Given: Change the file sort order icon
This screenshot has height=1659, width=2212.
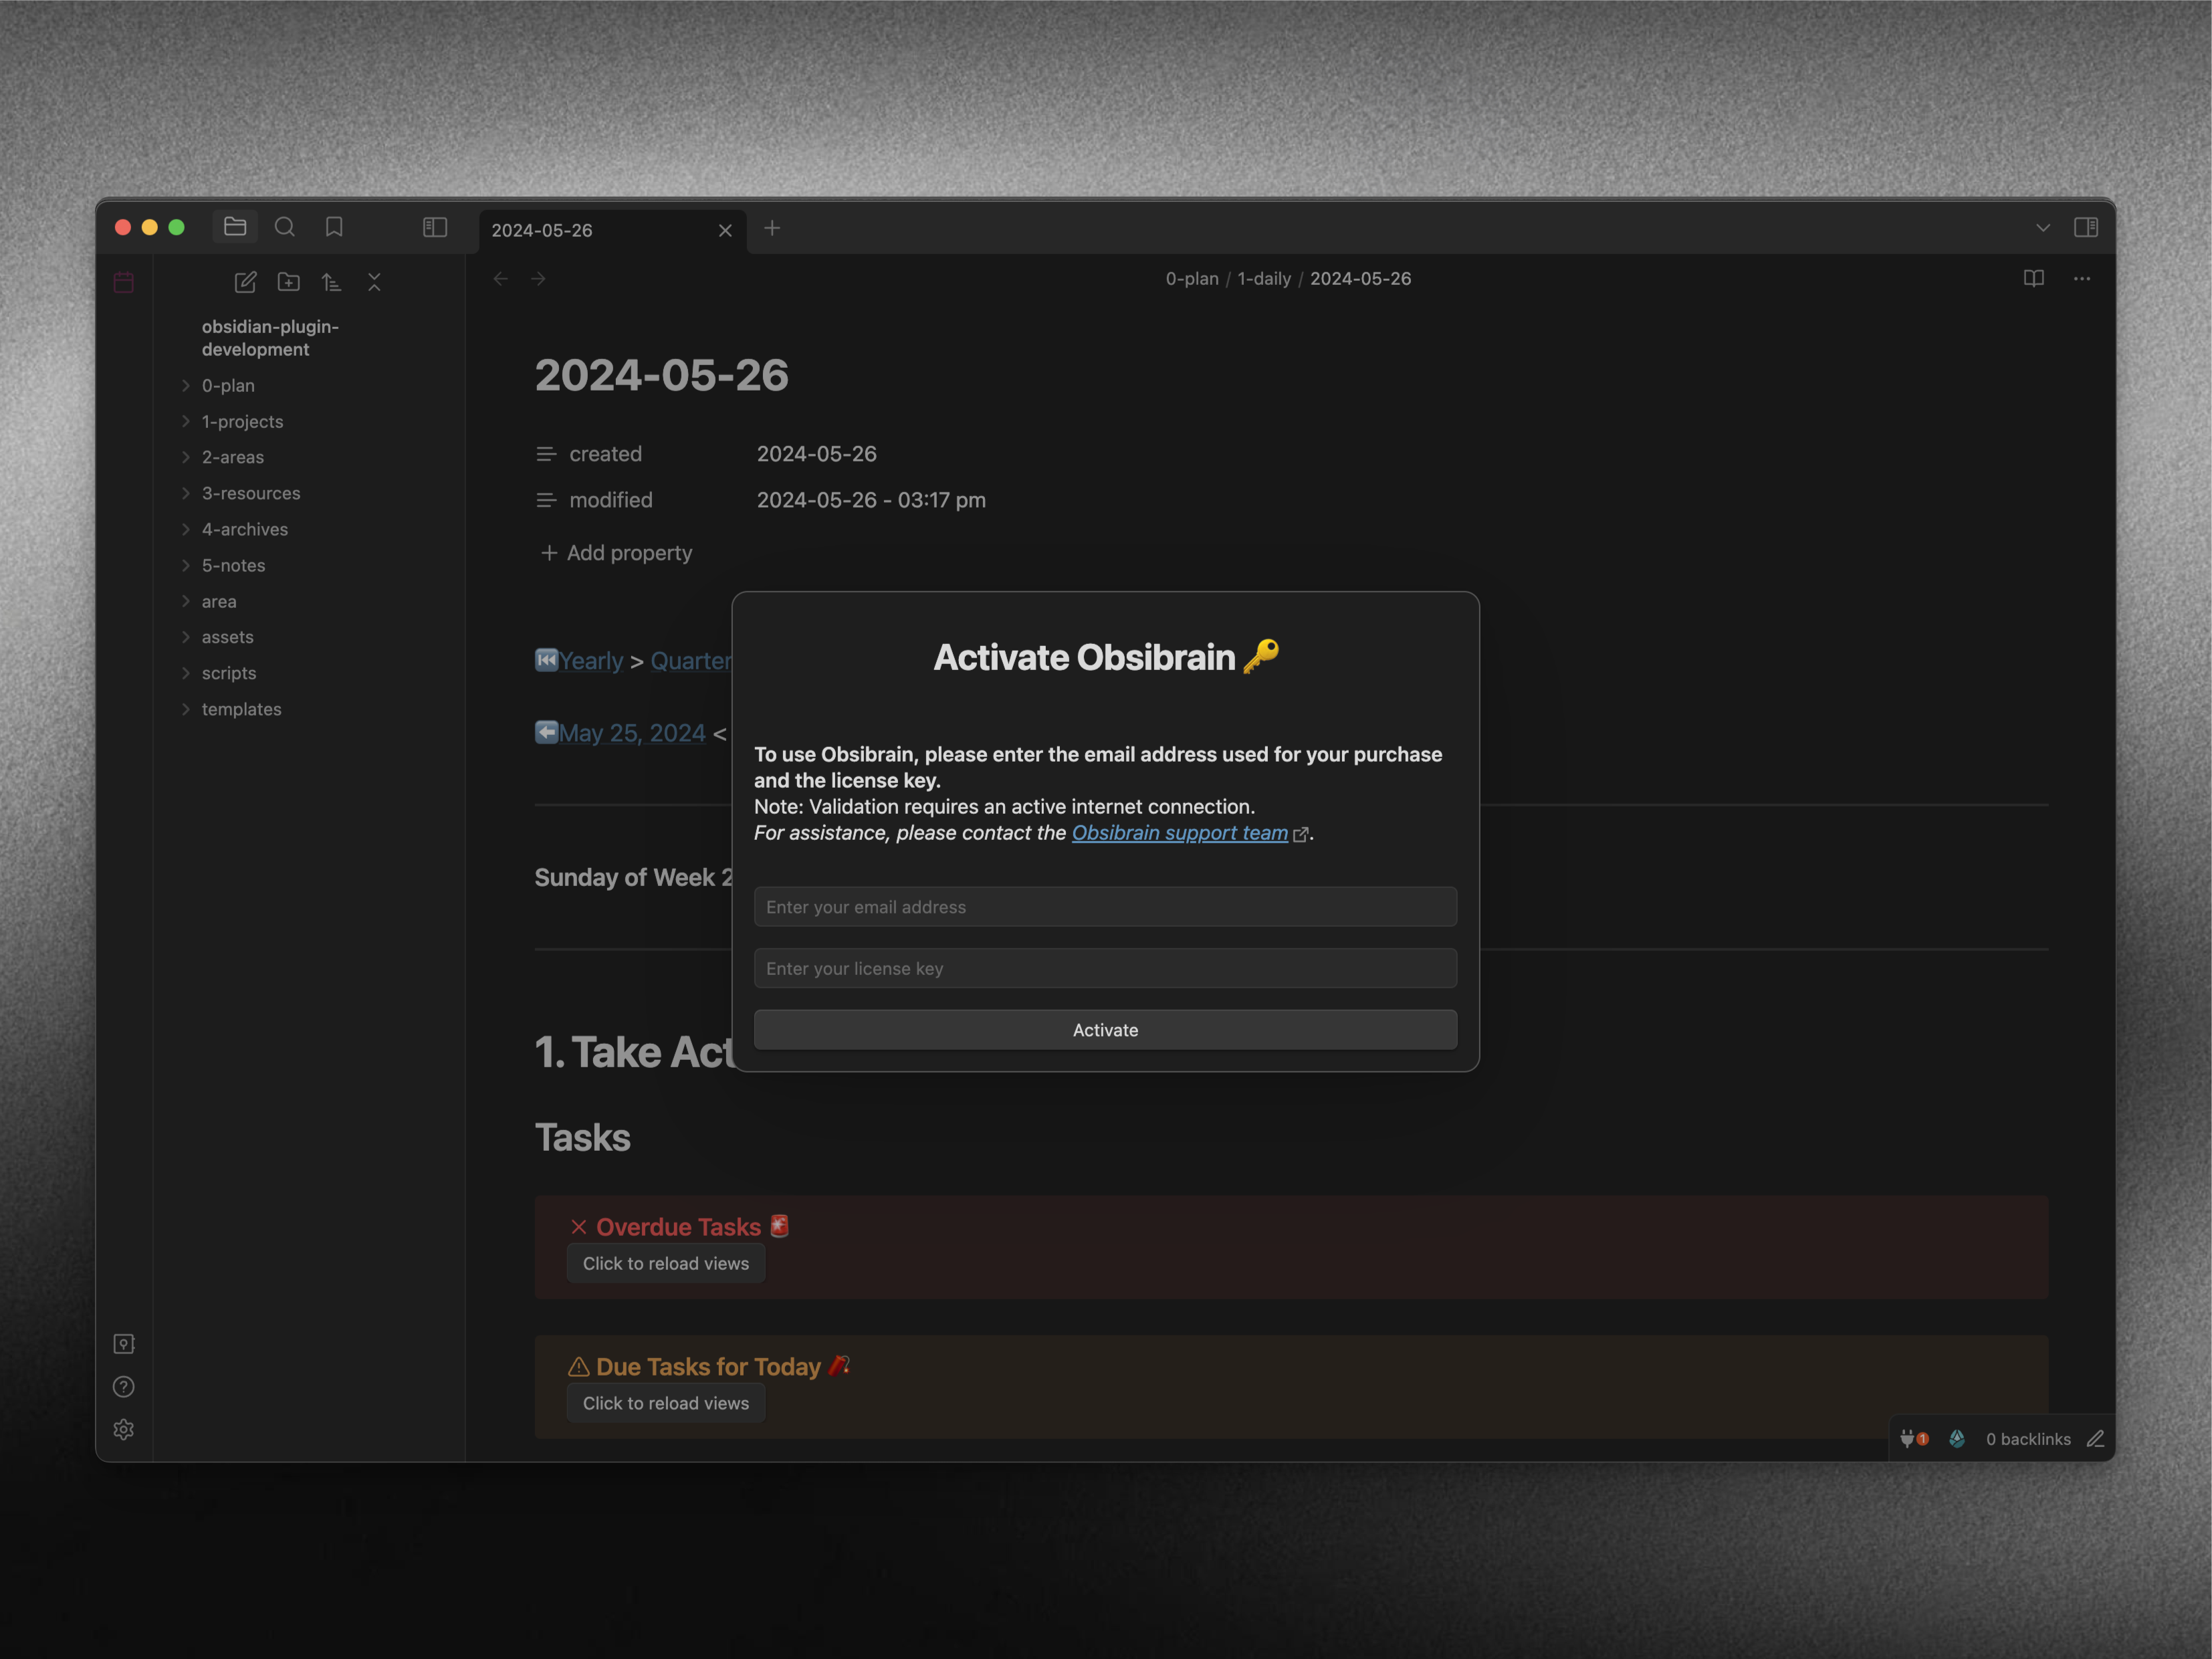Looking at the screenshot, I should click(332, 282).
